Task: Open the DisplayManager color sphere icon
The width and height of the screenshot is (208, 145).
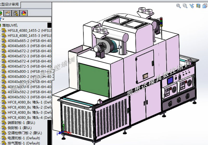Action: 24,13
